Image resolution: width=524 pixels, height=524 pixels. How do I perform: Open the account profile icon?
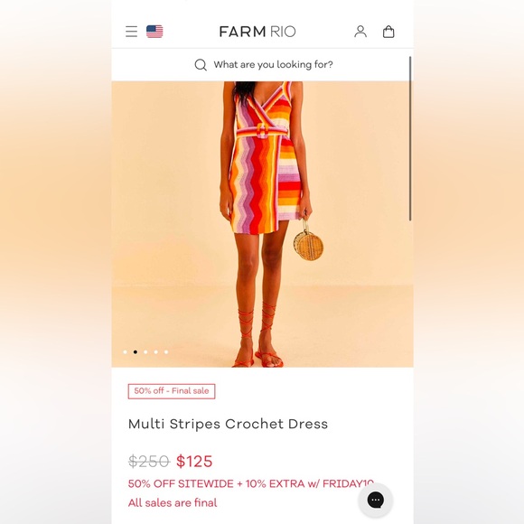(360, 32)
